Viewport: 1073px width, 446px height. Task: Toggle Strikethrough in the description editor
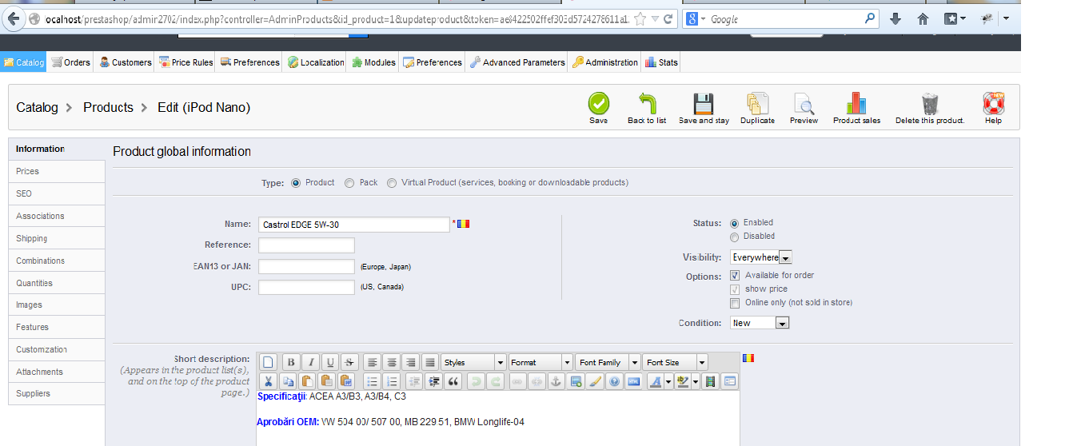[x=349, y=362]
